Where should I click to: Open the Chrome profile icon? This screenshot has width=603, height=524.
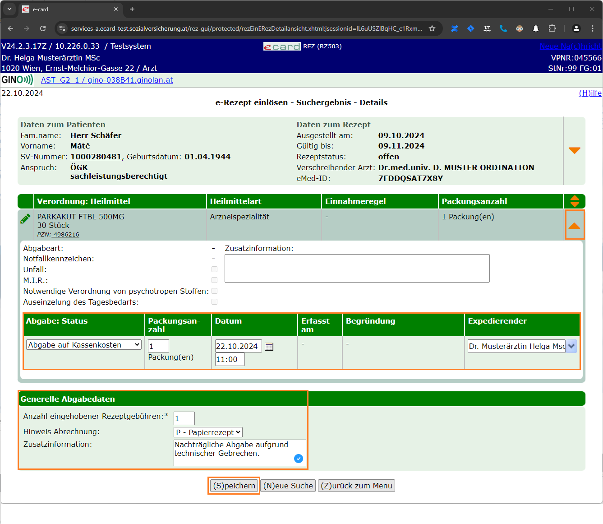tap(576, 28)
